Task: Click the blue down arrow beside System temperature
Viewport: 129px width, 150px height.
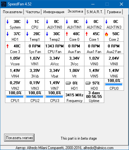Action: [x=8, y=22]
